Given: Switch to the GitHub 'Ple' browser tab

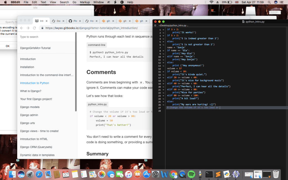Looking at the screenshot, I should click(x=74, y=21).
